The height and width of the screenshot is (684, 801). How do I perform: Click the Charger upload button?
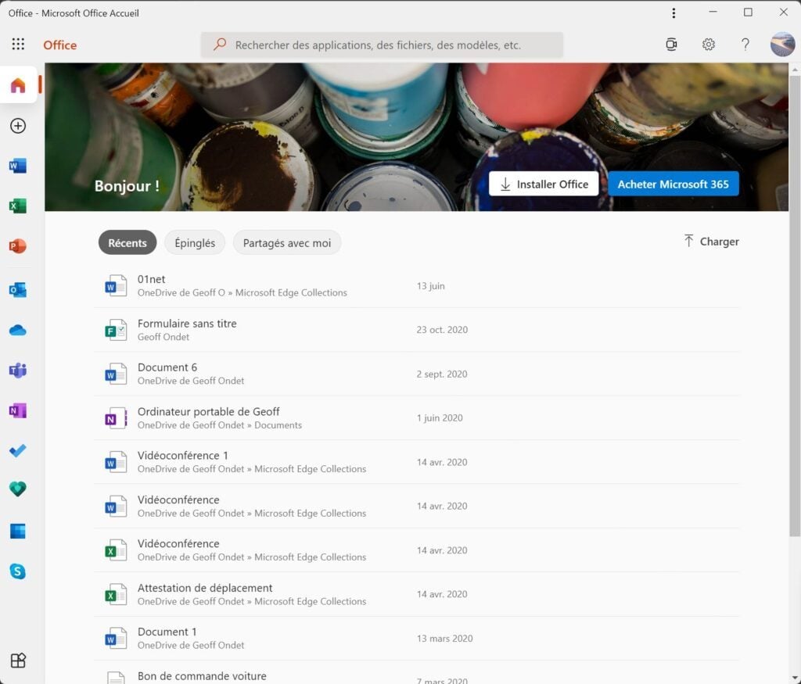(711, 241)
